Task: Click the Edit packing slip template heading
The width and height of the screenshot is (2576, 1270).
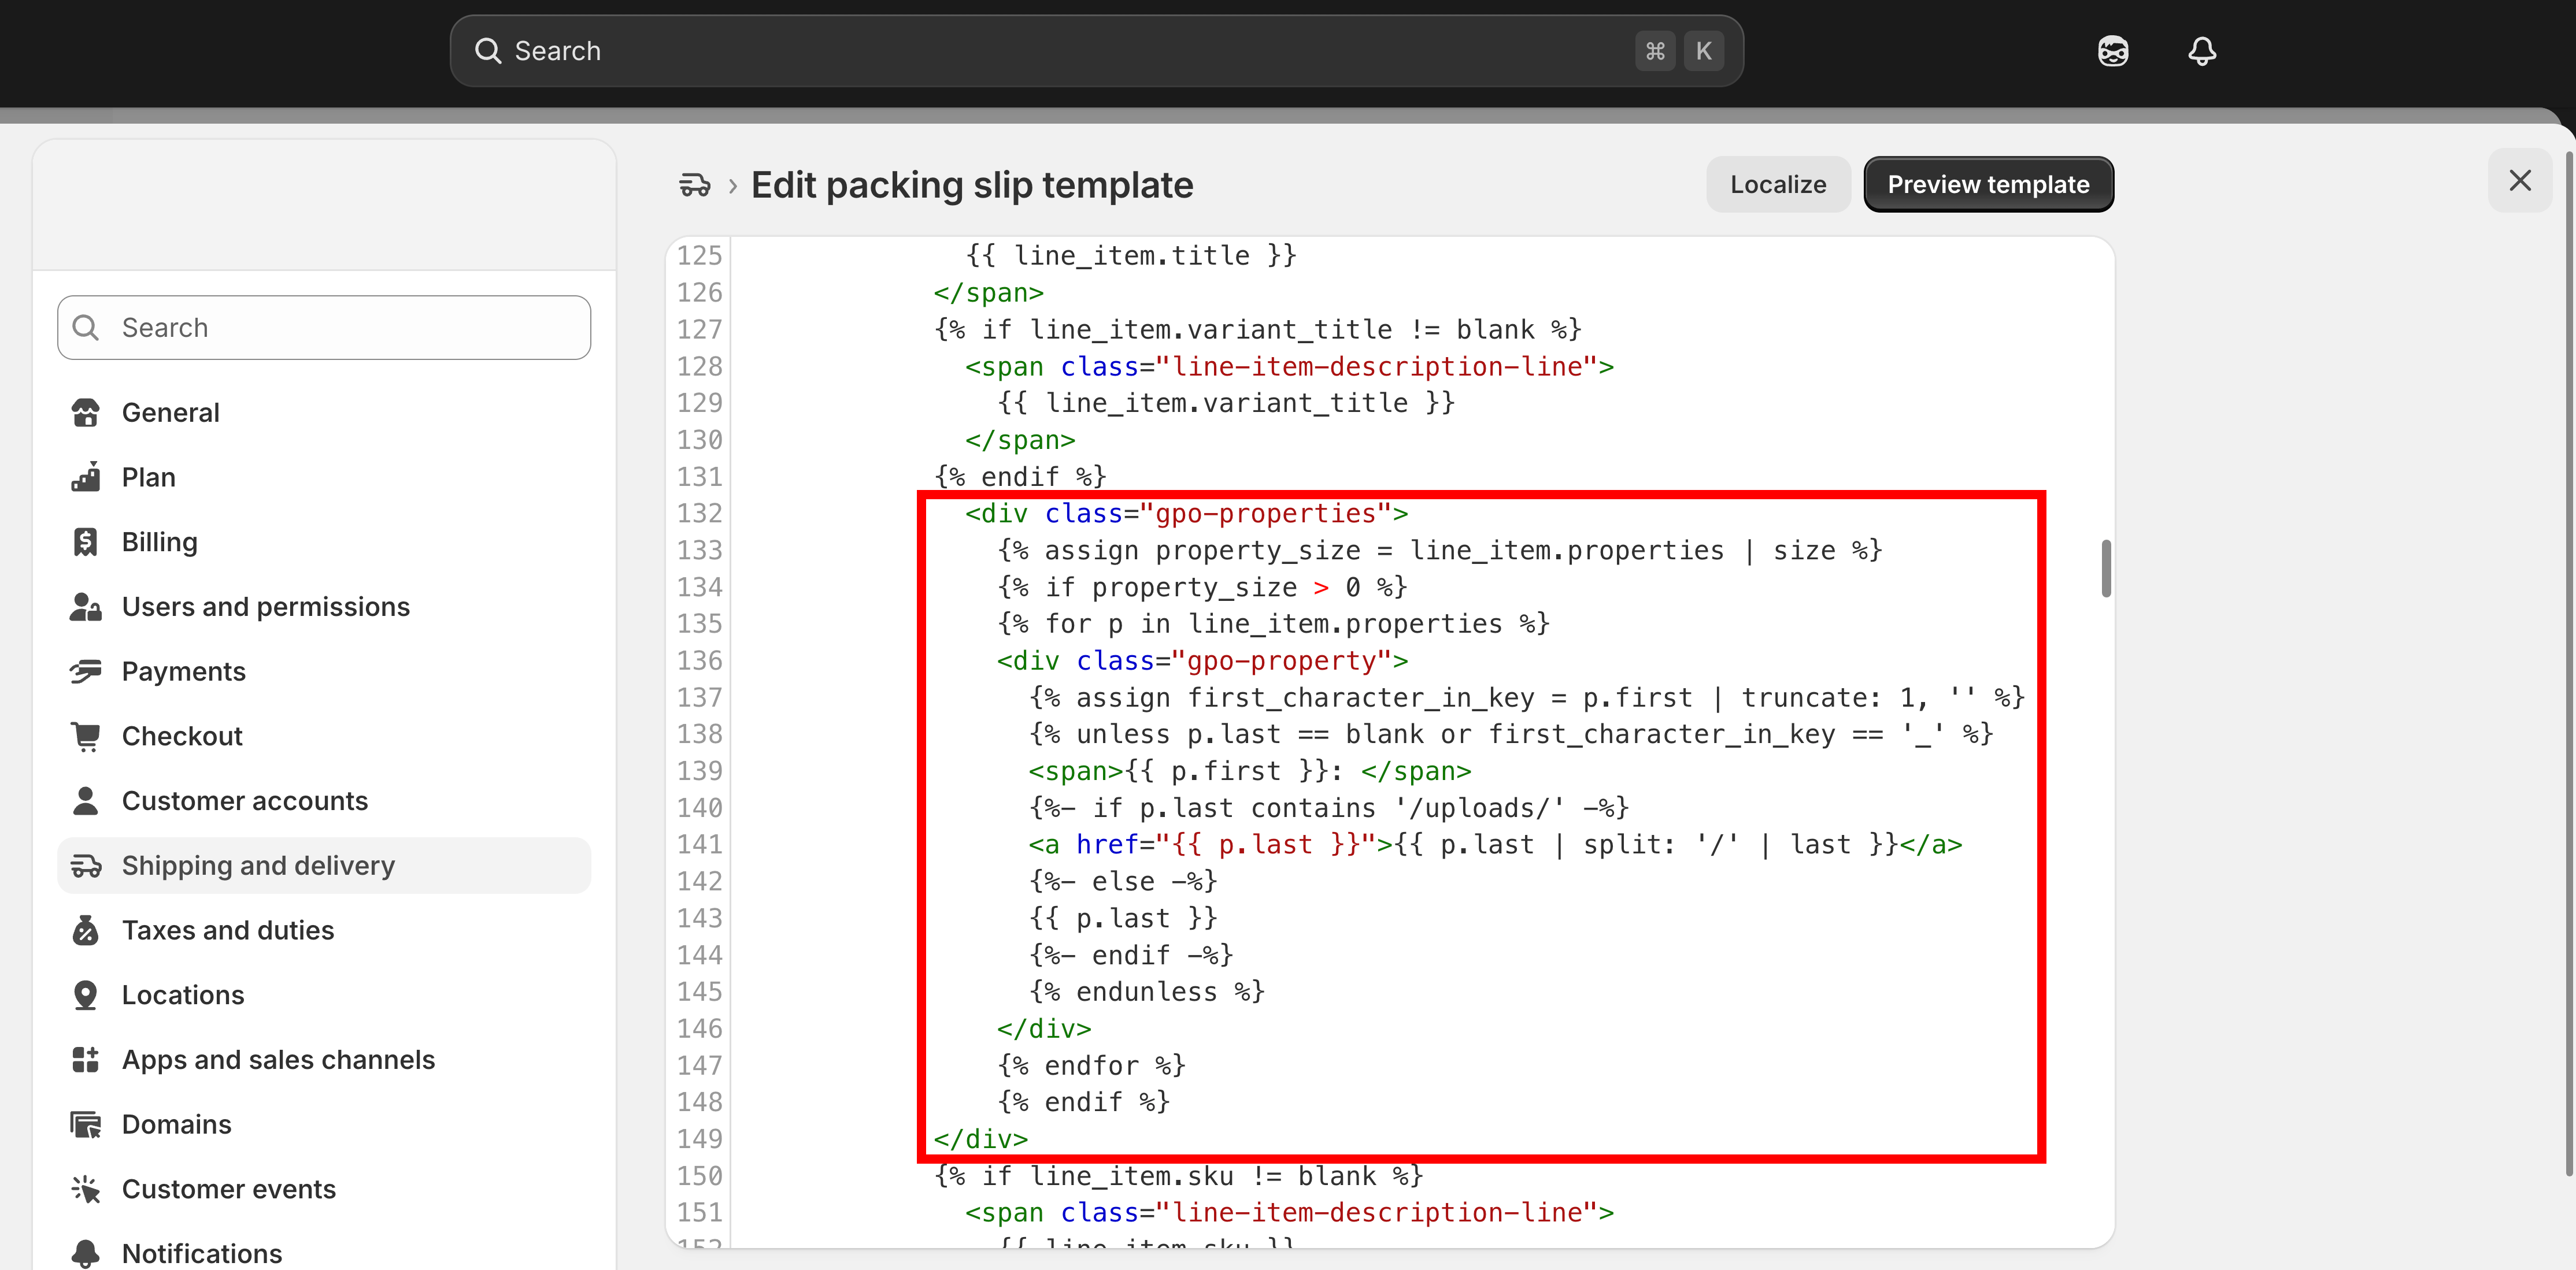Action: point(972,185)
